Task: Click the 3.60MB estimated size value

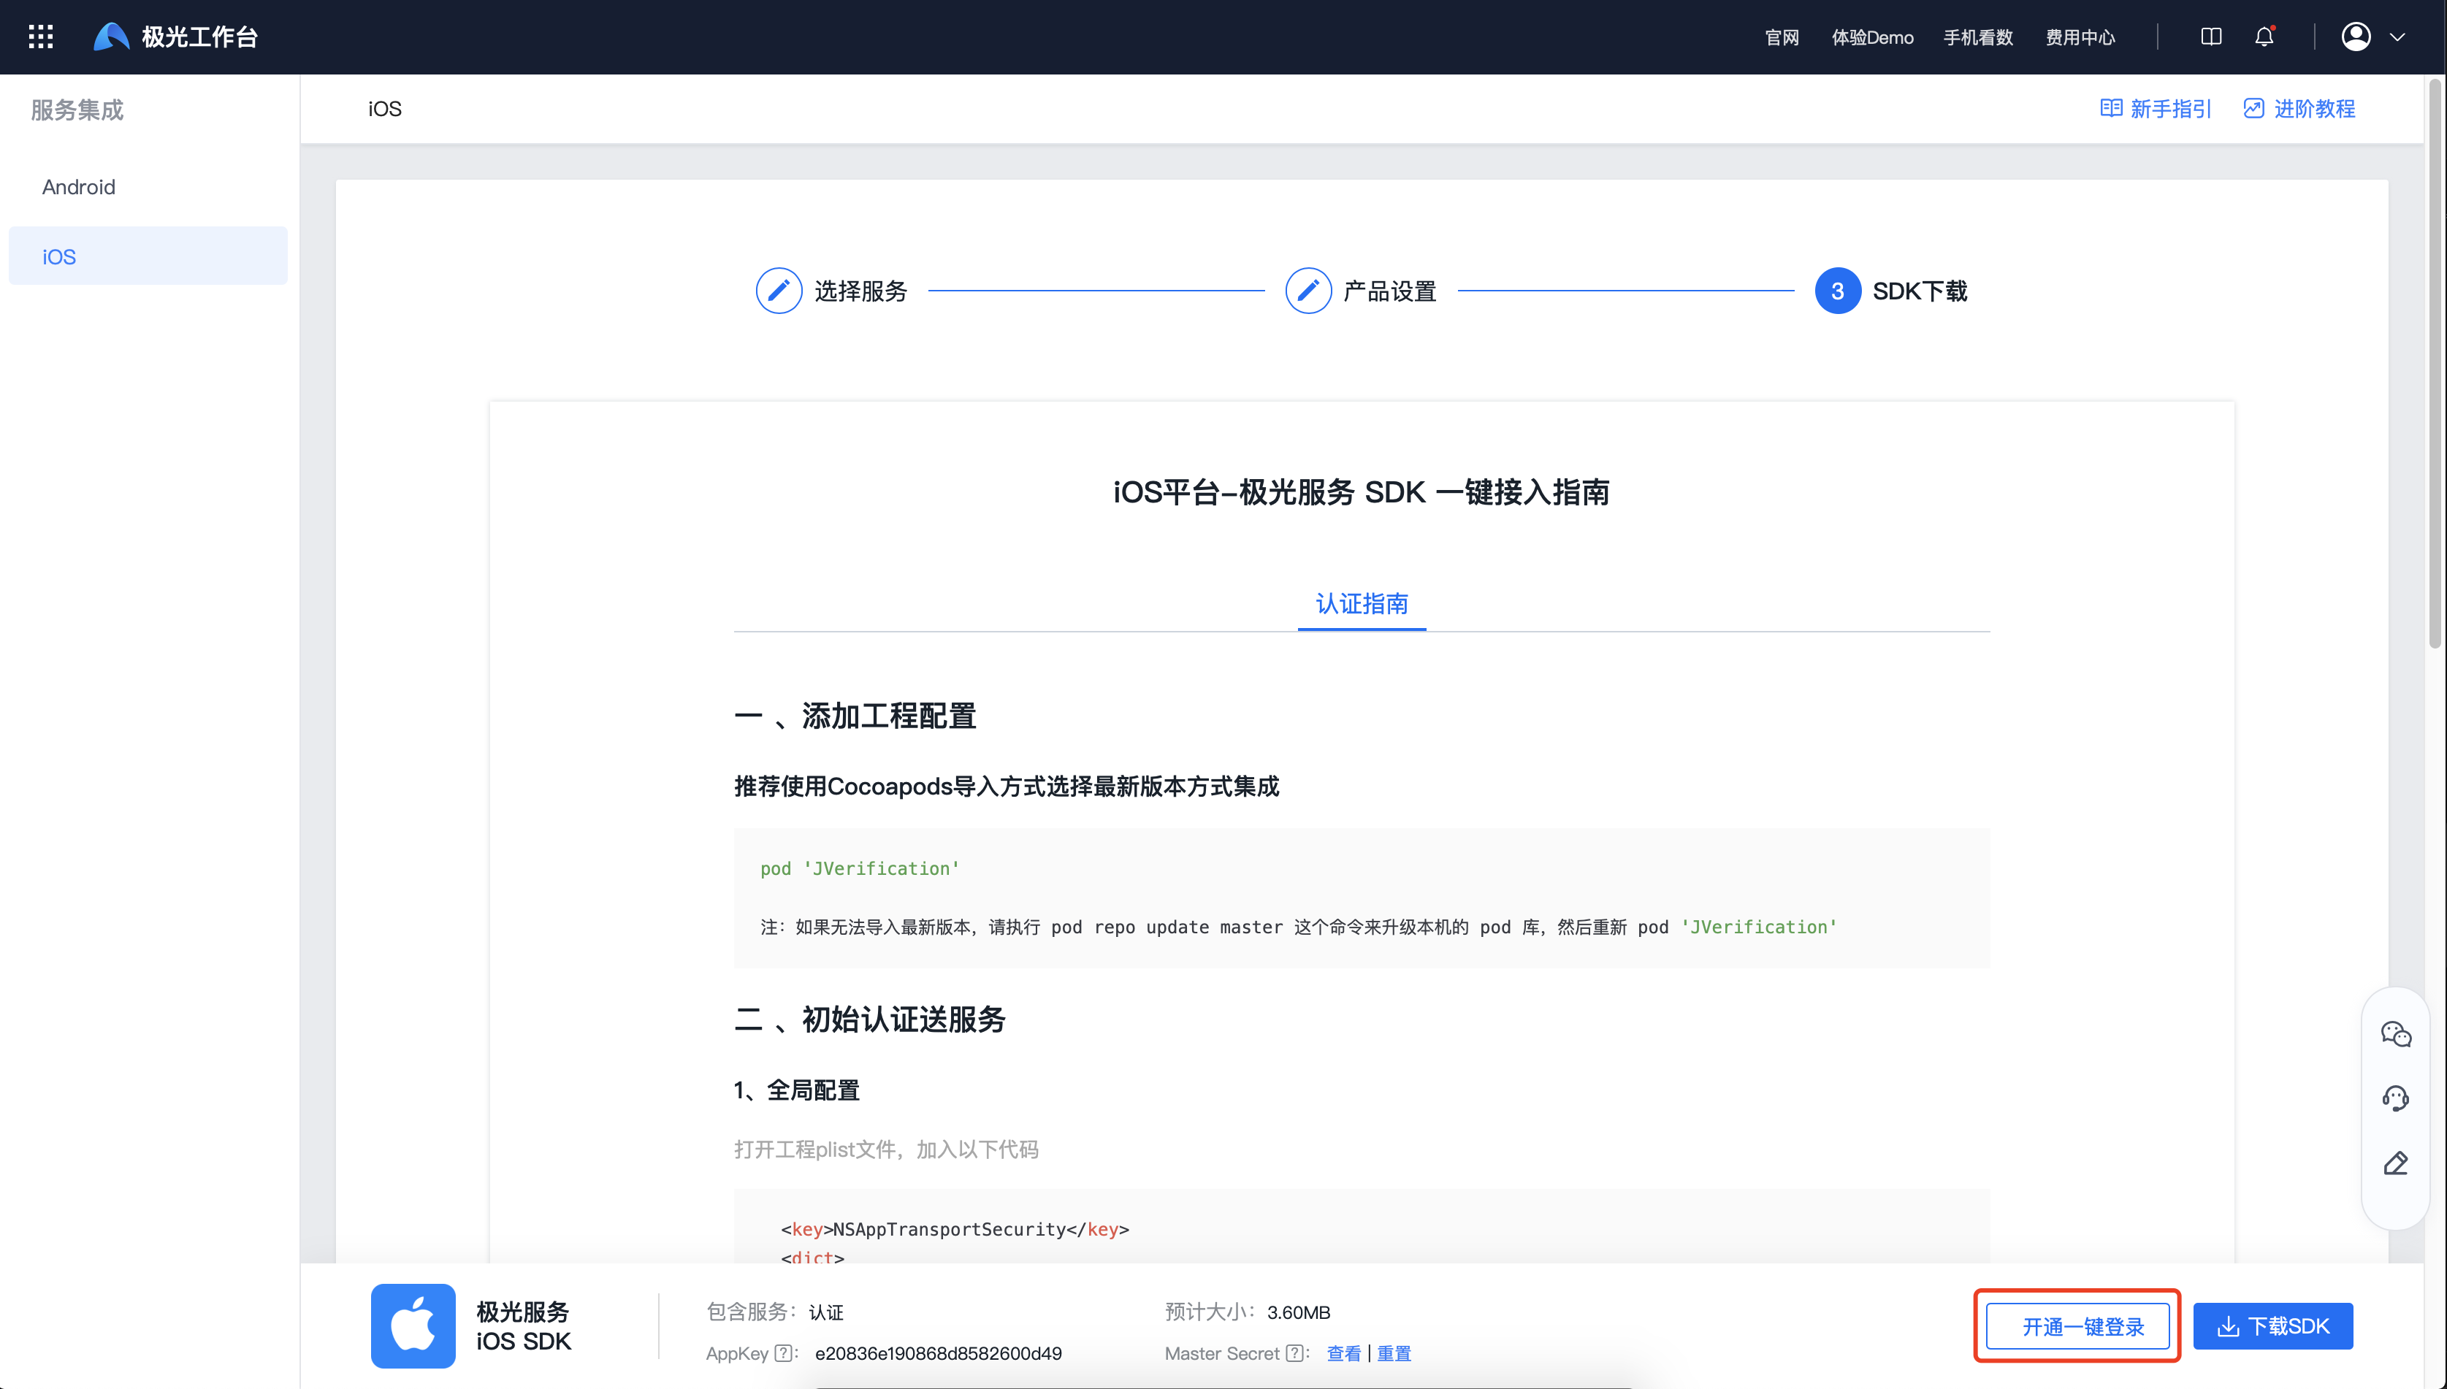Action: click(1299, 1312)
